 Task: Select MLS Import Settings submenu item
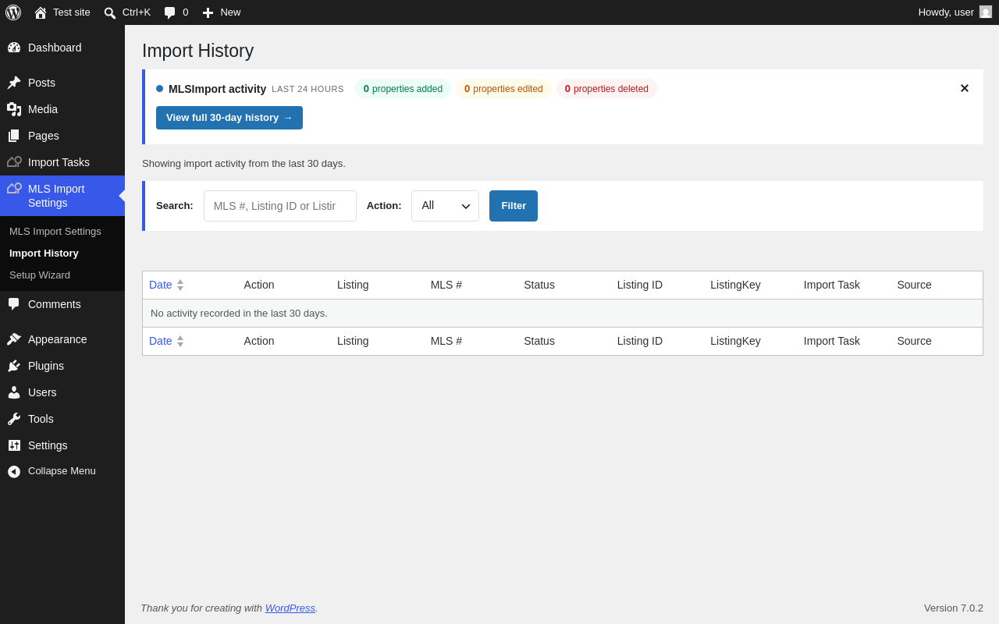coord(55,232)
